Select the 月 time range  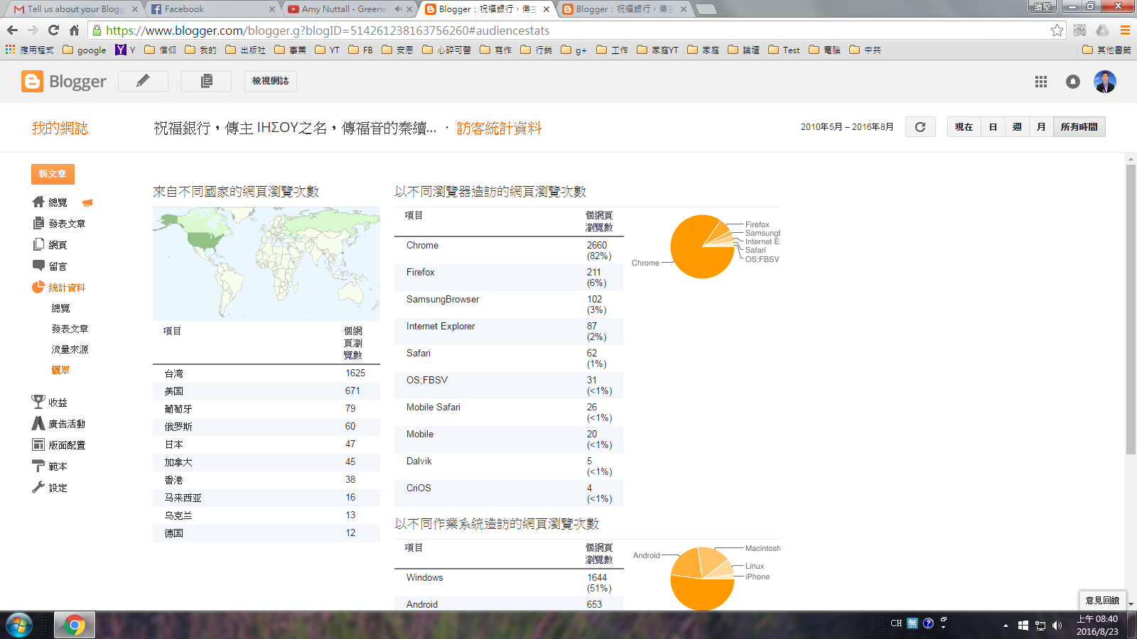[1041, 127]
